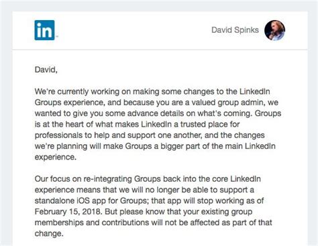Click the final word "change."
The height and width of the screenshot is (246, 318).
[x=49, y=233]
